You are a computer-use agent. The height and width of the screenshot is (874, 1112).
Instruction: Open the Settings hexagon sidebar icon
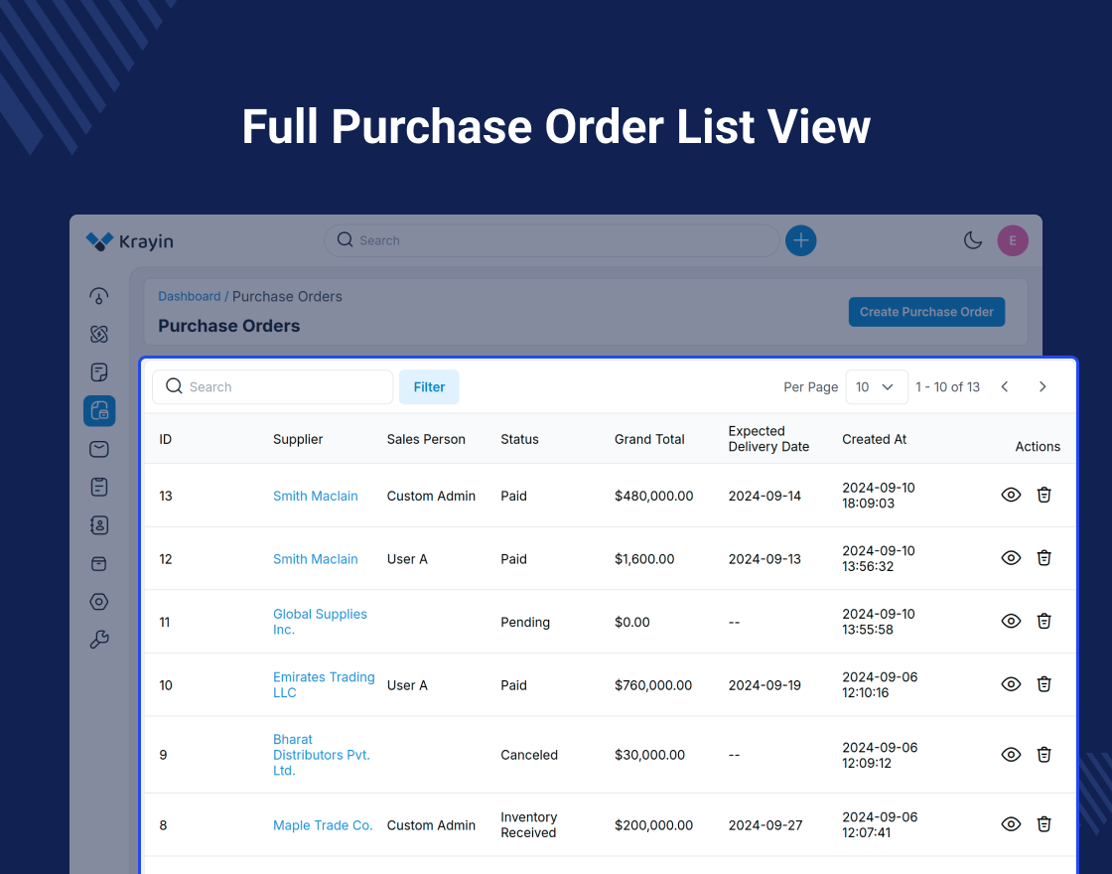[99, 602]
